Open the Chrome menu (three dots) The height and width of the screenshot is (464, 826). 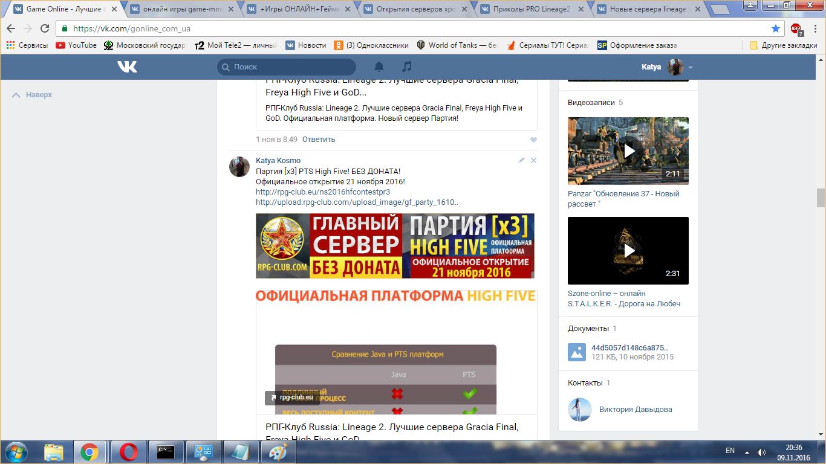(x=816, y=28)
